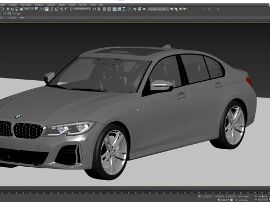Open the Reference Coordinate System dropdown

[x=29, y=9]
